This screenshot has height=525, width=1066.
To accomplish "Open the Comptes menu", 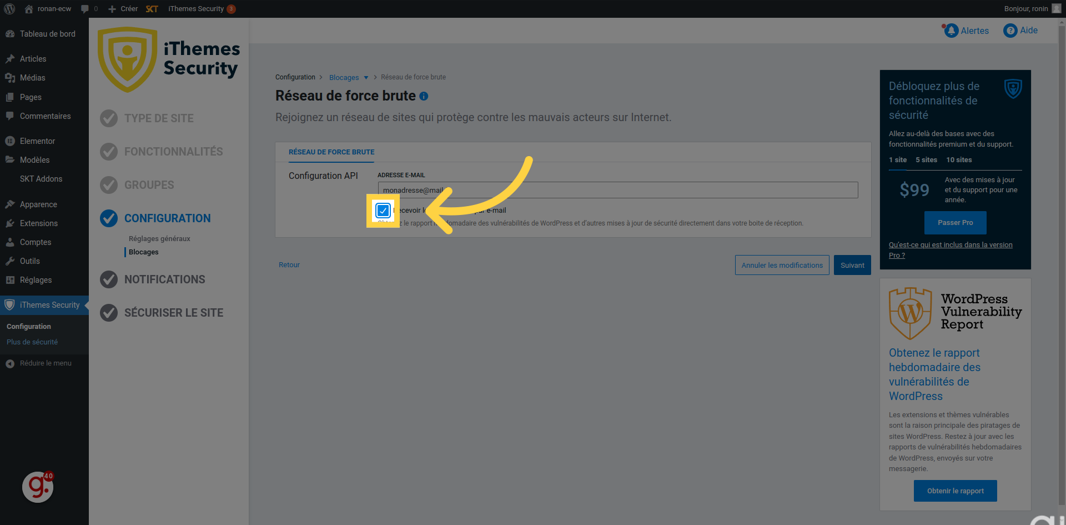I will (x=44, y=242).
